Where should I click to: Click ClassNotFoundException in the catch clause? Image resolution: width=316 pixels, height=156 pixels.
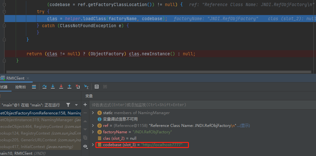(88, 26)
